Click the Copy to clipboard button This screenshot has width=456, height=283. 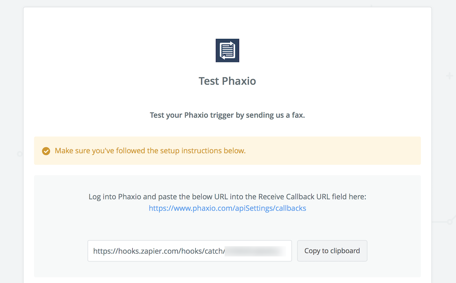click(x=332, y=251)
